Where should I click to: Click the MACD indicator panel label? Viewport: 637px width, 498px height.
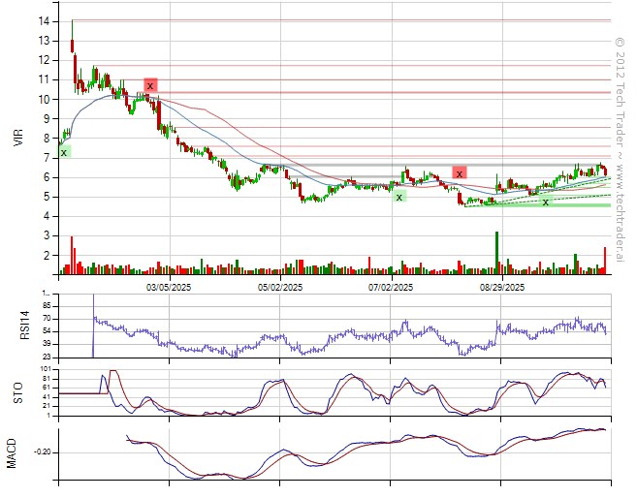pyautogui.click(x=13, y=454)
